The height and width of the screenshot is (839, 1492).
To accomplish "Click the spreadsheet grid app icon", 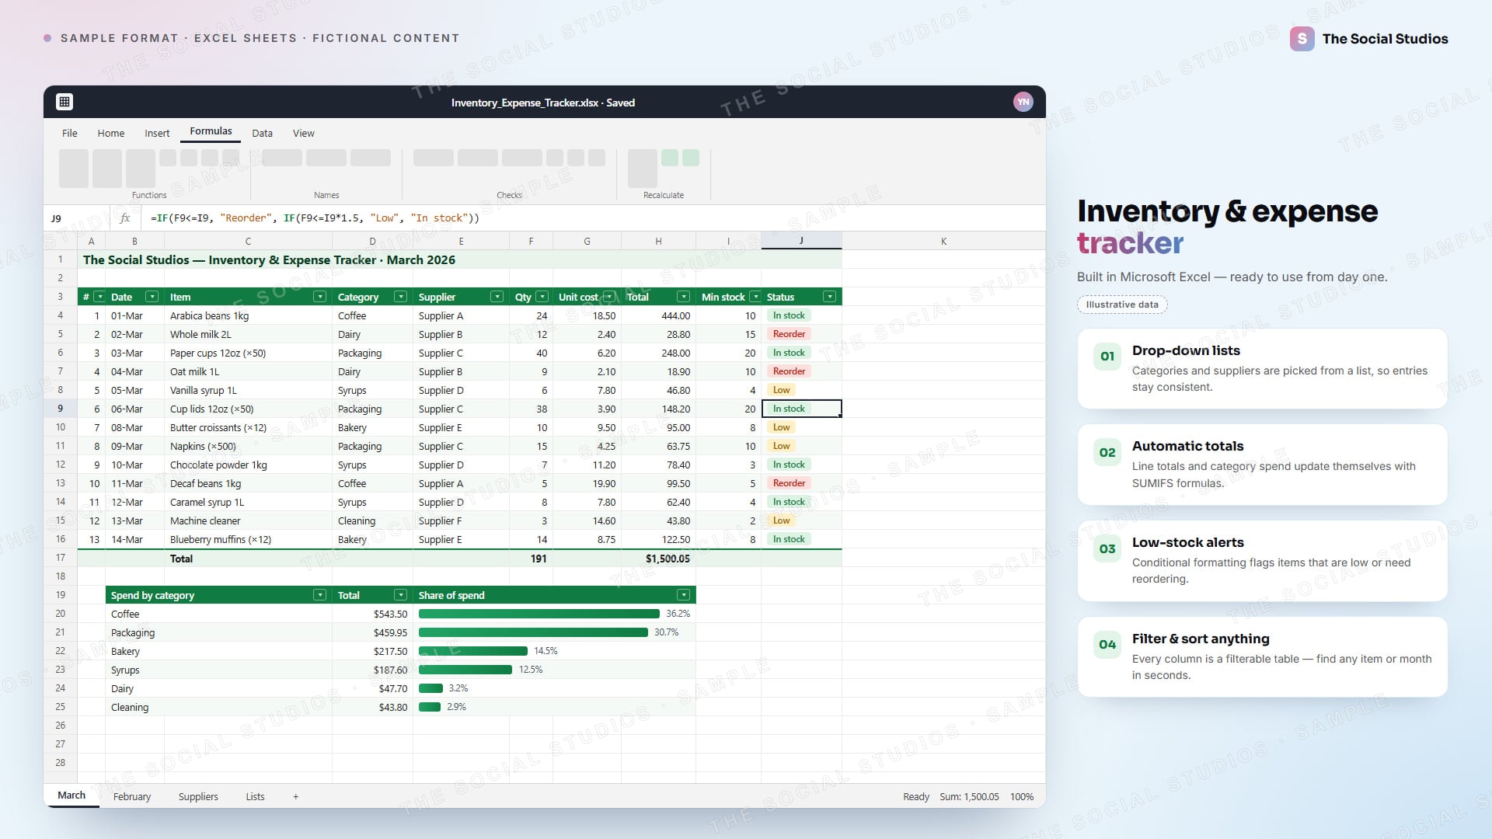I will pos(64,102).
